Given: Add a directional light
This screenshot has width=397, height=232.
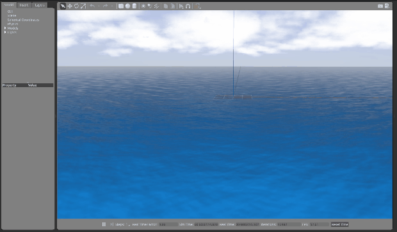Looking at the screenshot, I should click(x=156, y=6).
